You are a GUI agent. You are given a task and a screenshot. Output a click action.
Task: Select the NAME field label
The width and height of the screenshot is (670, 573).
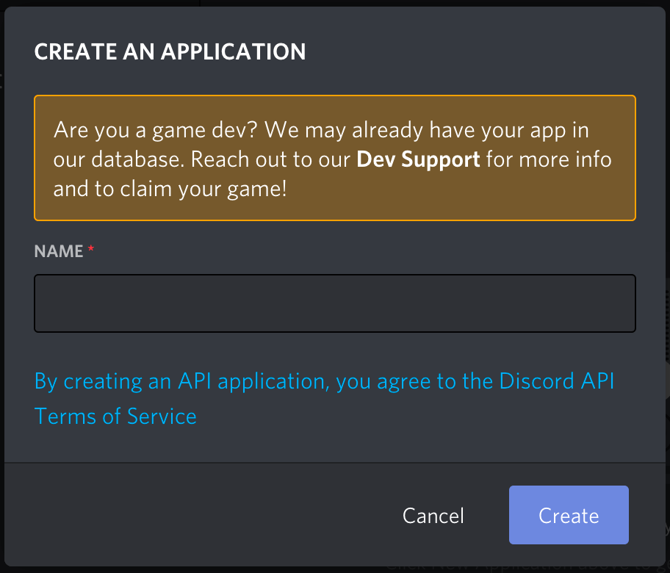coord(57,251)
